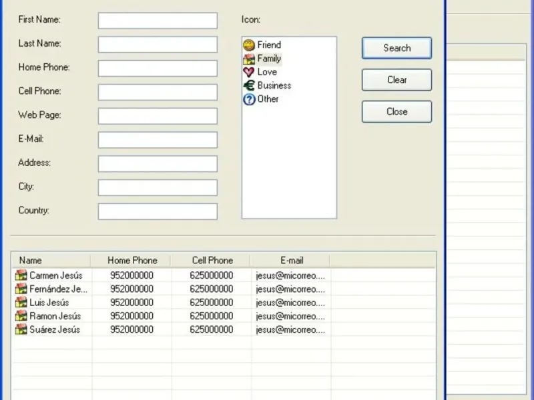The height and width of the screenshot is (400, 534).
Task: Click the jesus@micorreo email in Suárez Jesús row
Action: [290, 329]
